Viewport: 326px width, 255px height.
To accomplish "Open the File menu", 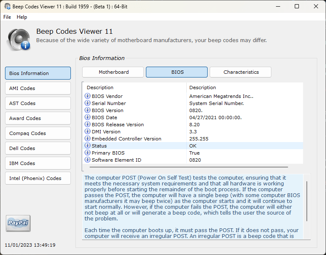I will [x=7, y=17].
